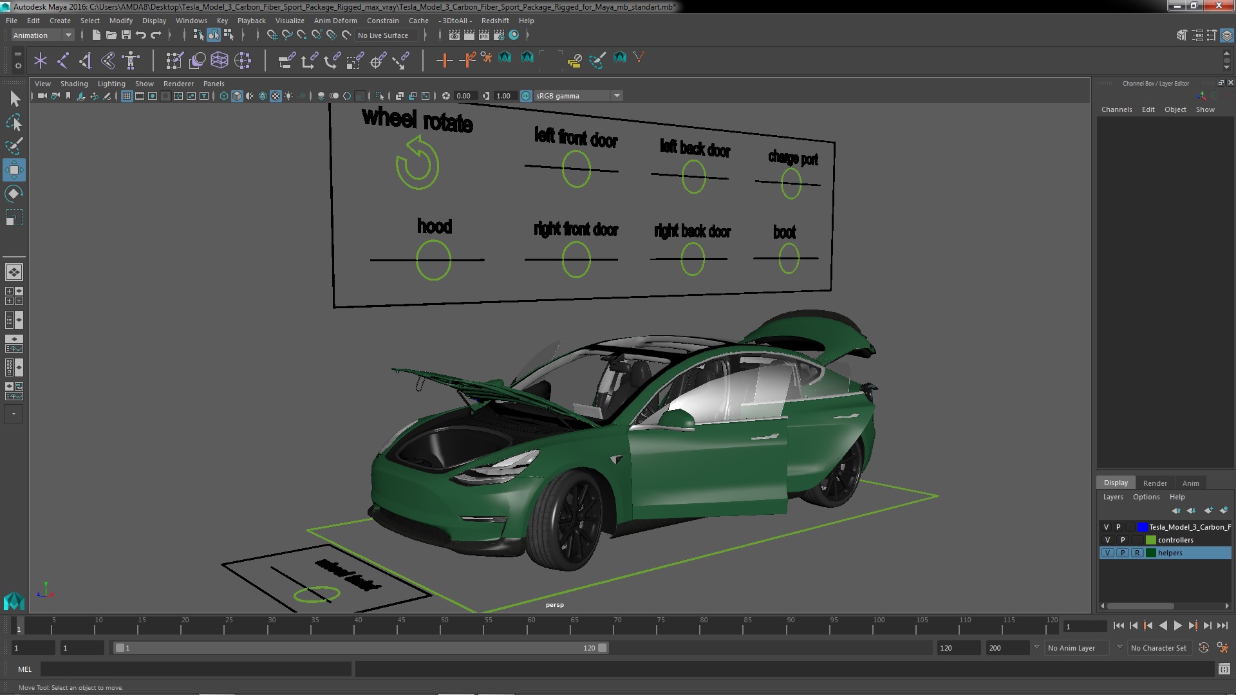1236x695 pixels.
Task: Toggle reference R on helpers layer
Action: (1137, 553)
